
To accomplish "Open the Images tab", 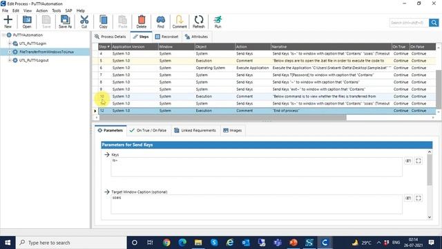I will pos(233,131).
